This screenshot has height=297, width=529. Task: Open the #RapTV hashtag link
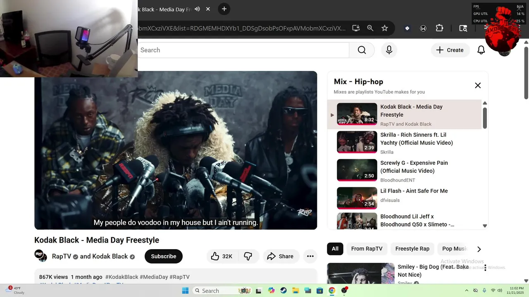point(179,277)
